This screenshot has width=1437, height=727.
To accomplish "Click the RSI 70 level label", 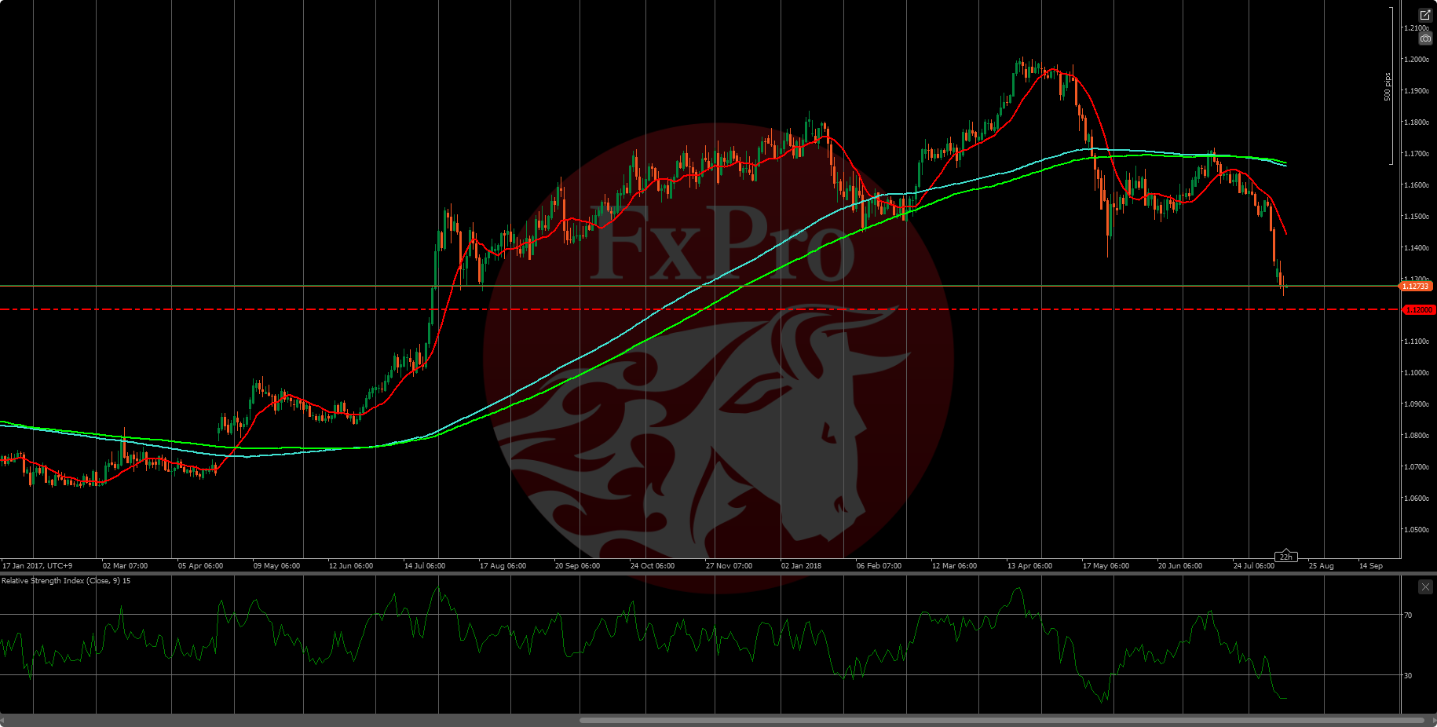I will pyautogui.click(x=1408, y=616).
